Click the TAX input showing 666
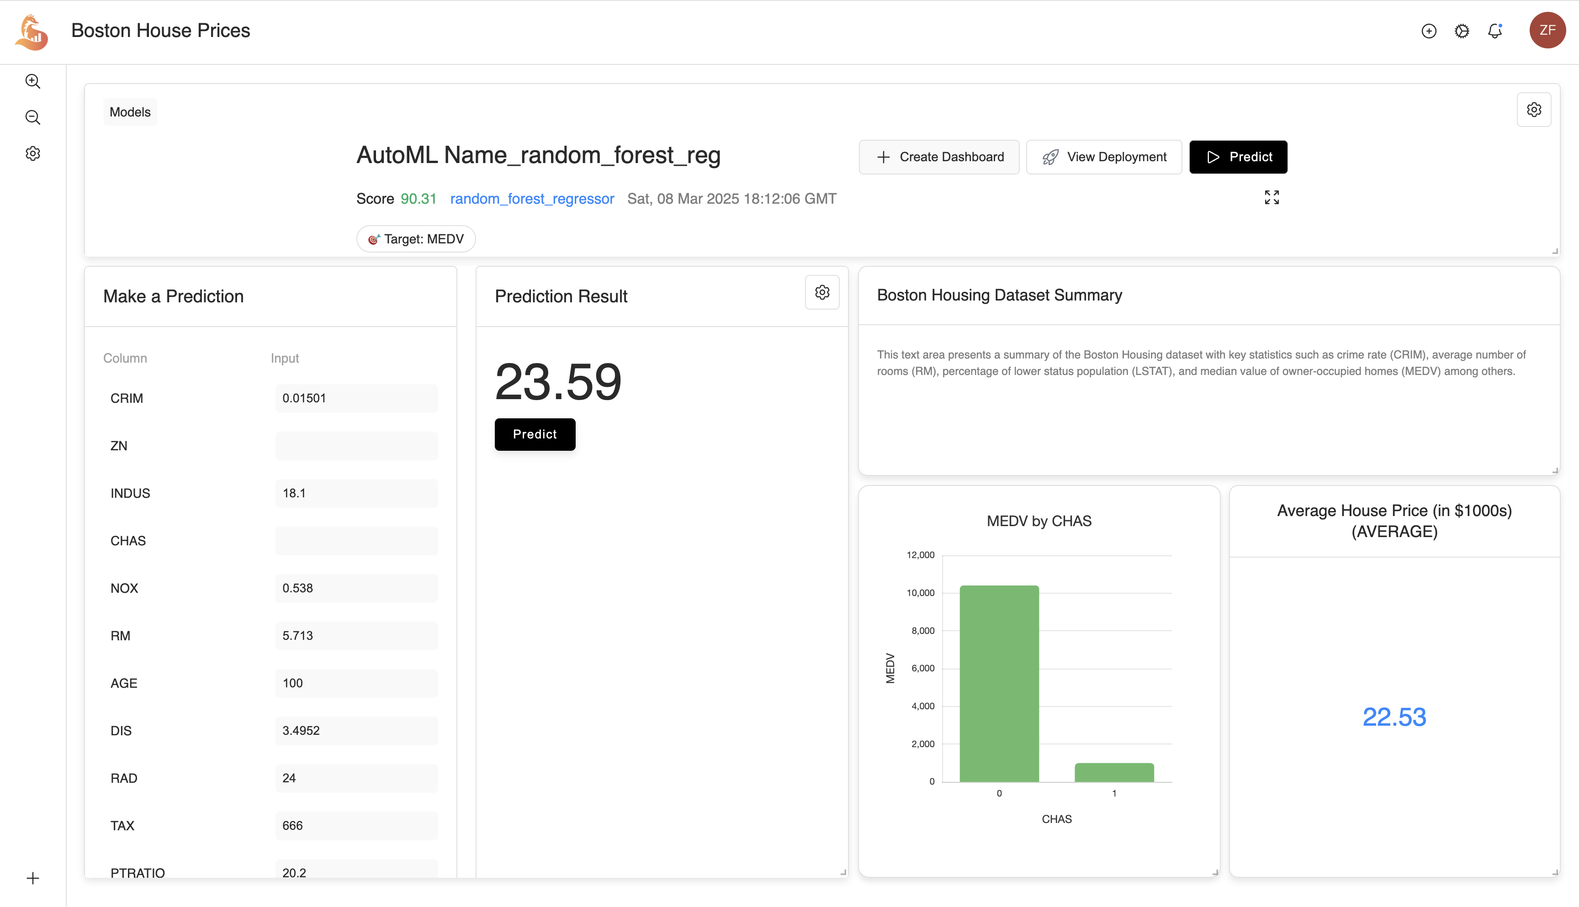The height and width of the screenshot is (907, 1579). click(x=356, y=825)
